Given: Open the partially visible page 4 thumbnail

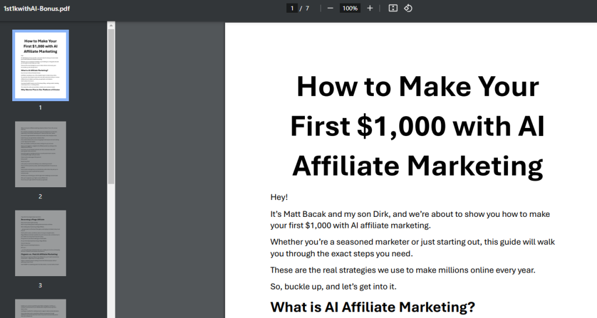Looking at the screenshot, I should [40, 309].
